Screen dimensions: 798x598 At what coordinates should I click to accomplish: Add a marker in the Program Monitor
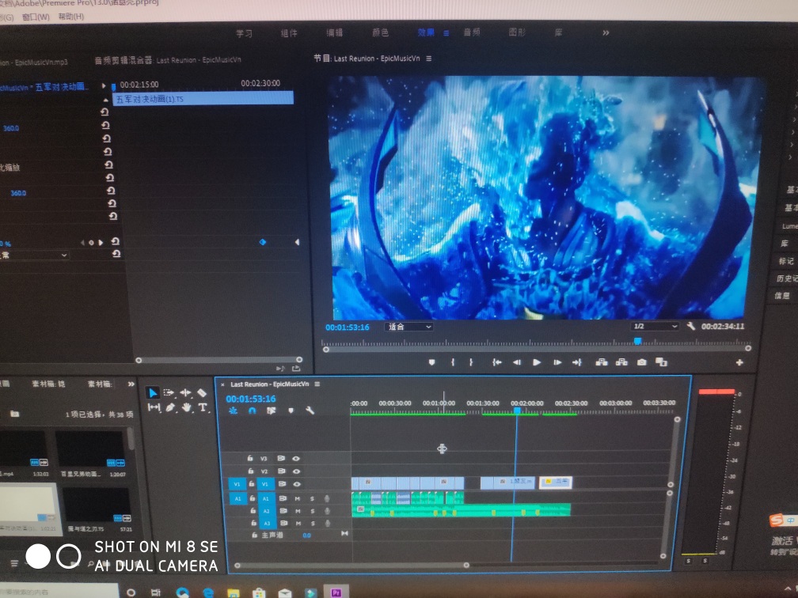tap(431, 362)
